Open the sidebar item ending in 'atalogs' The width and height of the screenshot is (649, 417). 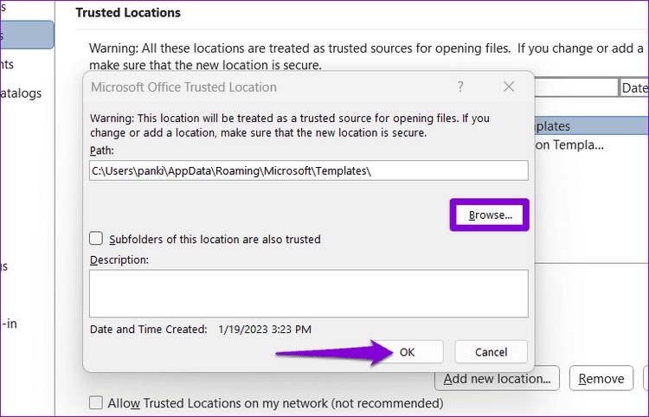[21, 93]
